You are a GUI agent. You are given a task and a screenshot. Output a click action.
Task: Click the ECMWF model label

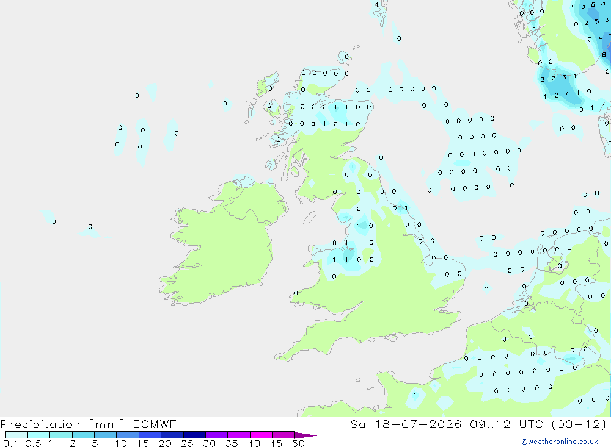pos(155,424)
